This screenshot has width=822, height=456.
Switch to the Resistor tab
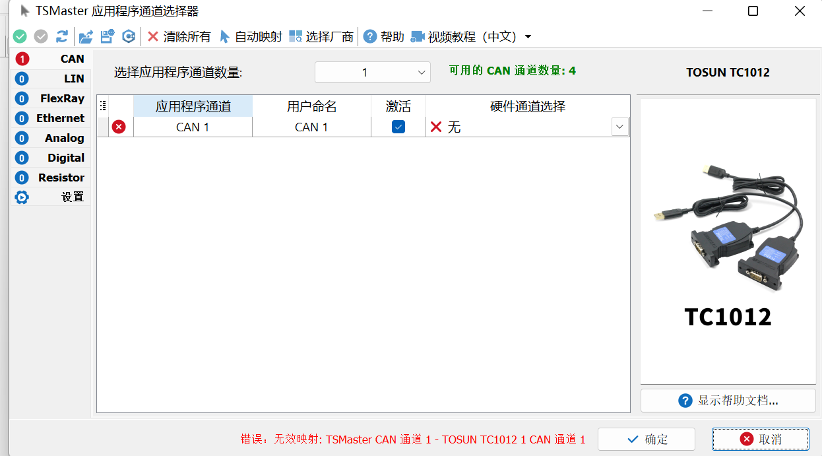[51, 178]
